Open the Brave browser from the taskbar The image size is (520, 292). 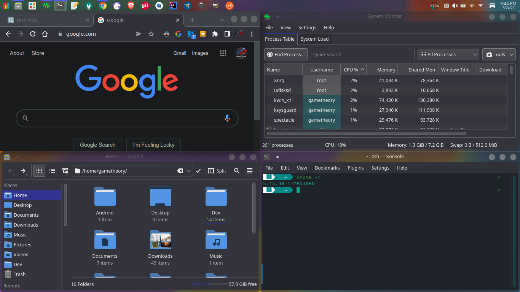131,6
